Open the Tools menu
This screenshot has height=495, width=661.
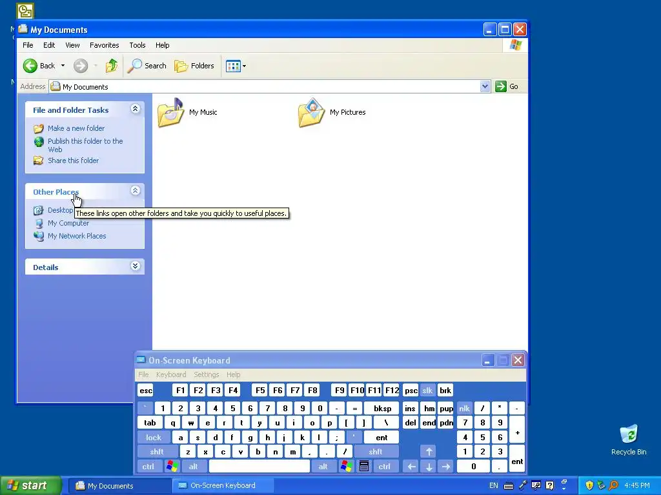coord(137,45)
